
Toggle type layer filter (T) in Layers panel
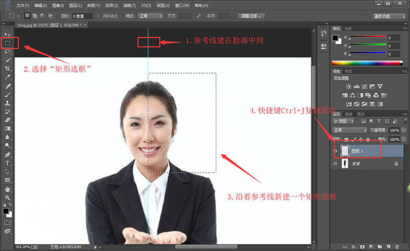click(379, 121)
